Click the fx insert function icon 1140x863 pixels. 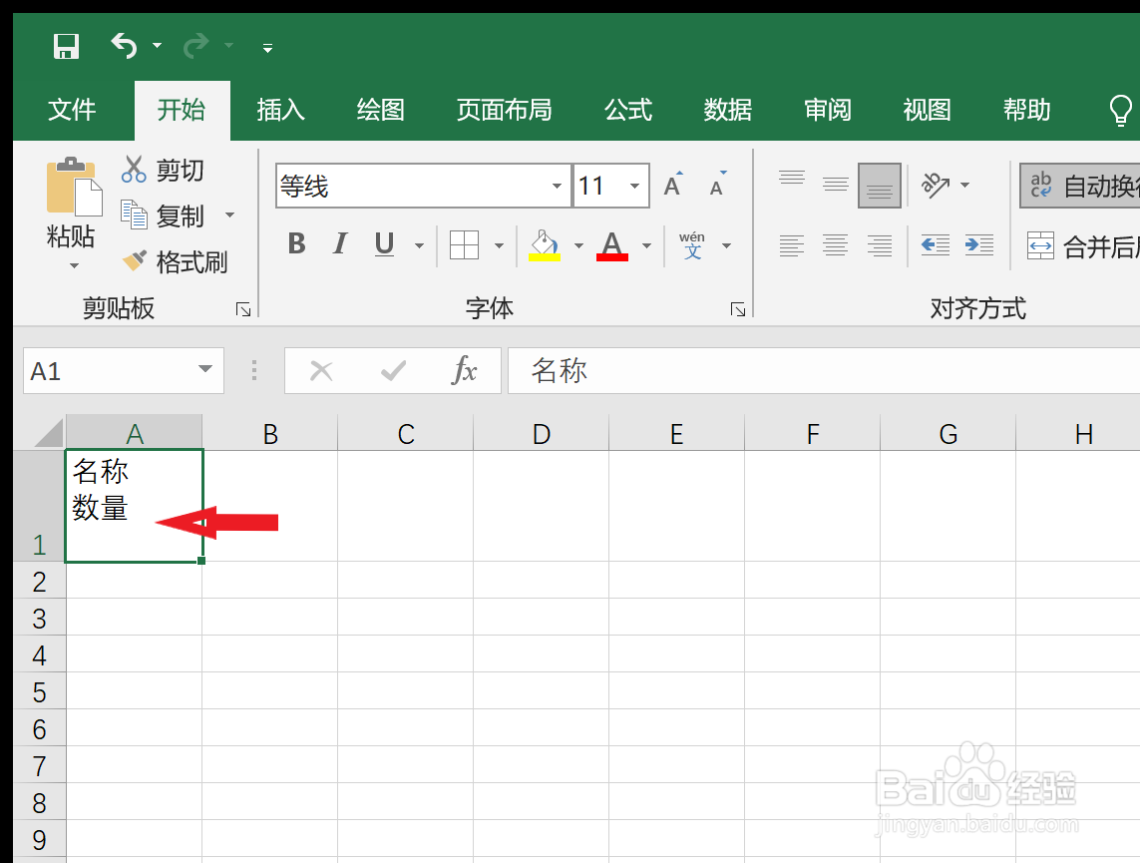(x=465, y=370)
